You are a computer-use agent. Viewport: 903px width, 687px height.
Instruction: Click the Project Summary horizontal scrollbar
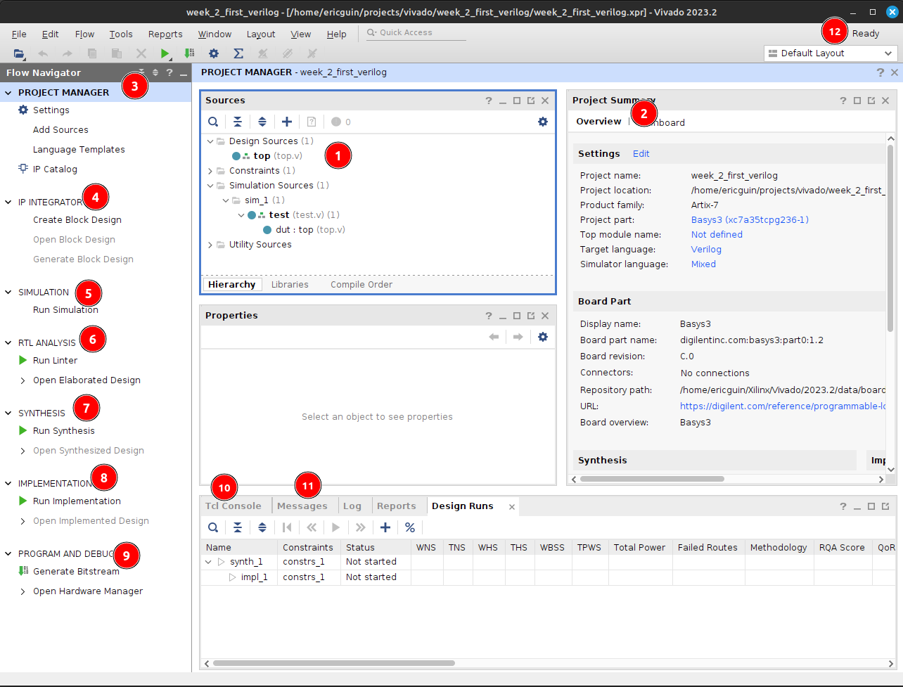652,479
